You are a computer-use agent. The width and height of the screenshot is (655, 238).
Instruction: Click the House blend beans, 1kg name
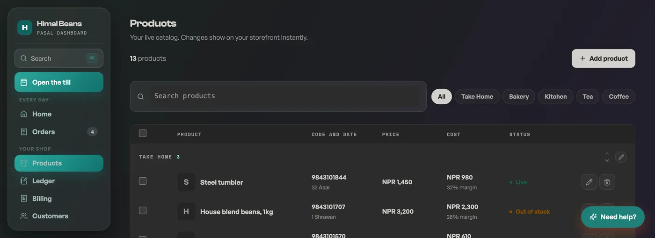237,212
